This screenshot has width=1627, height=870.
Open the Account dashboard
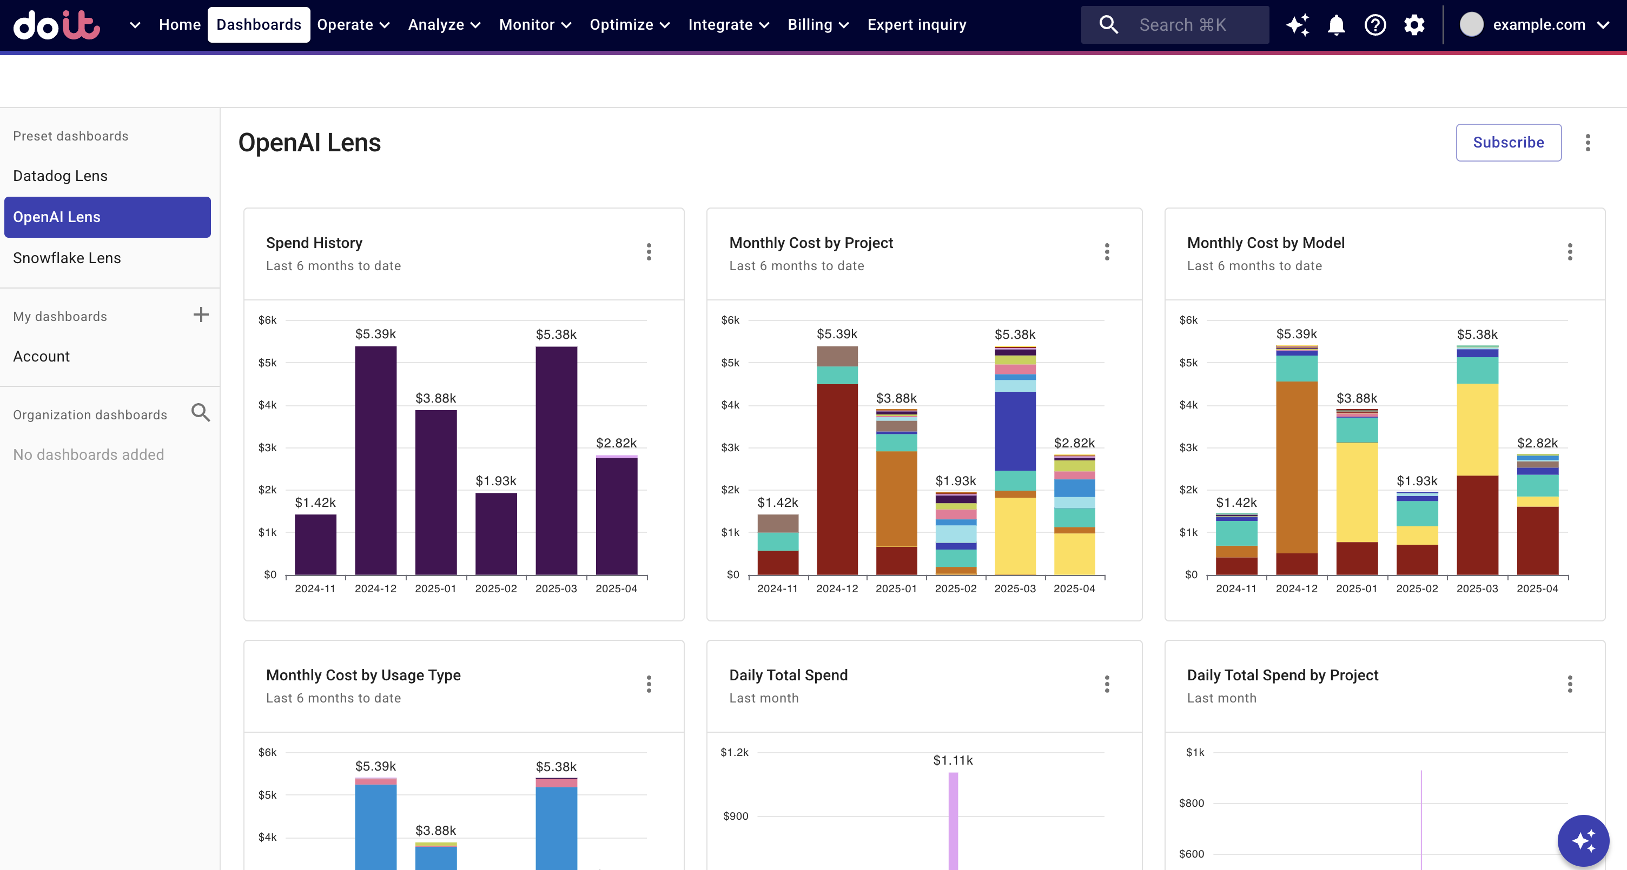41,357
